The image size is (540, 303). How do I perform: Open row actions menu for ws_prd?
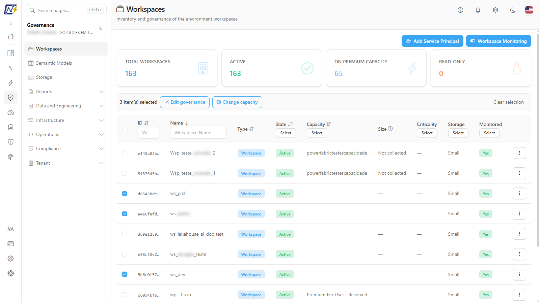(x=519, y=193)
